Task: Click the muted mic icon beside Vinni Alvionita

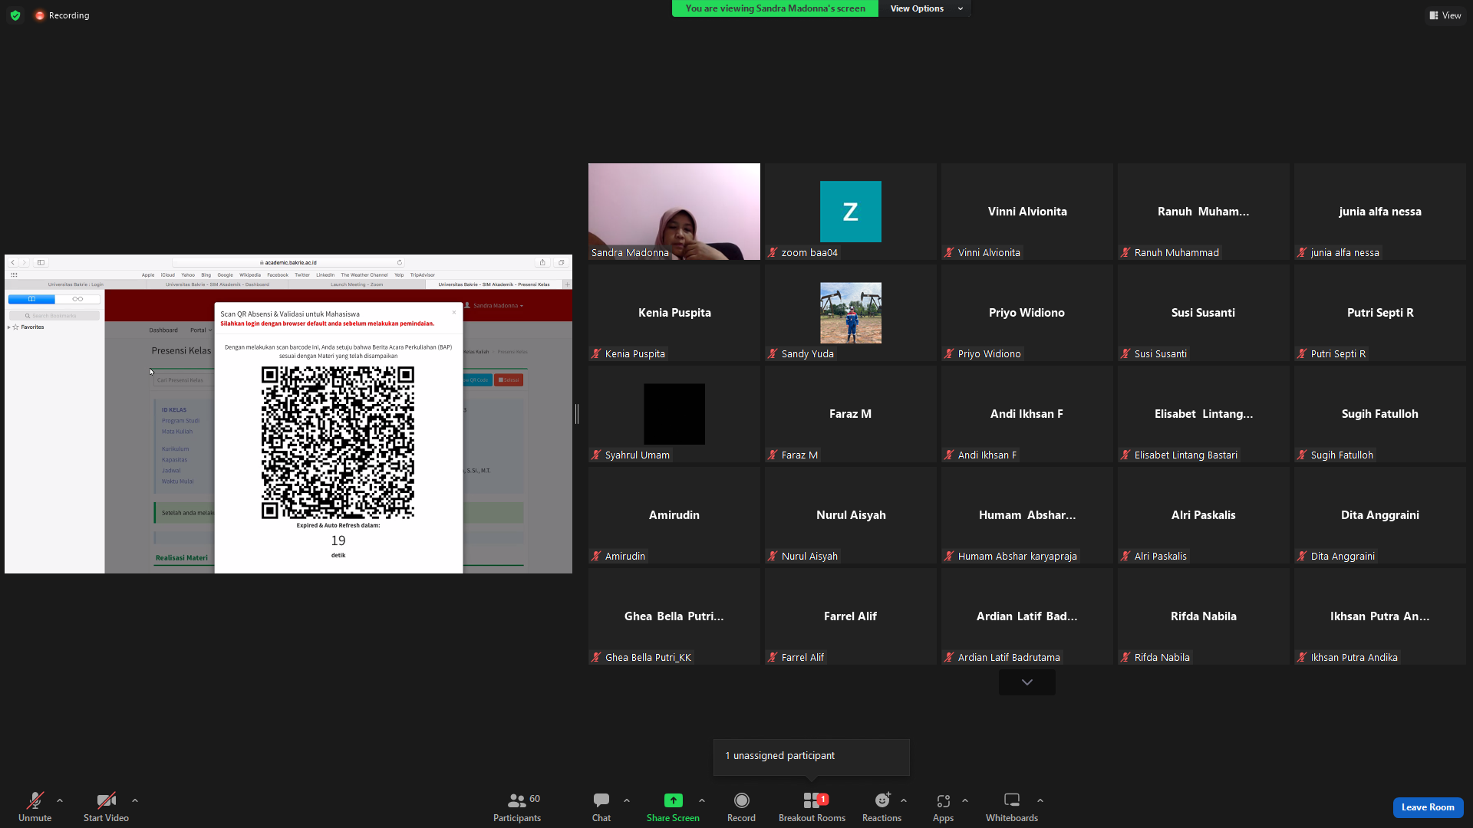Action: click(x=949, y=252)
